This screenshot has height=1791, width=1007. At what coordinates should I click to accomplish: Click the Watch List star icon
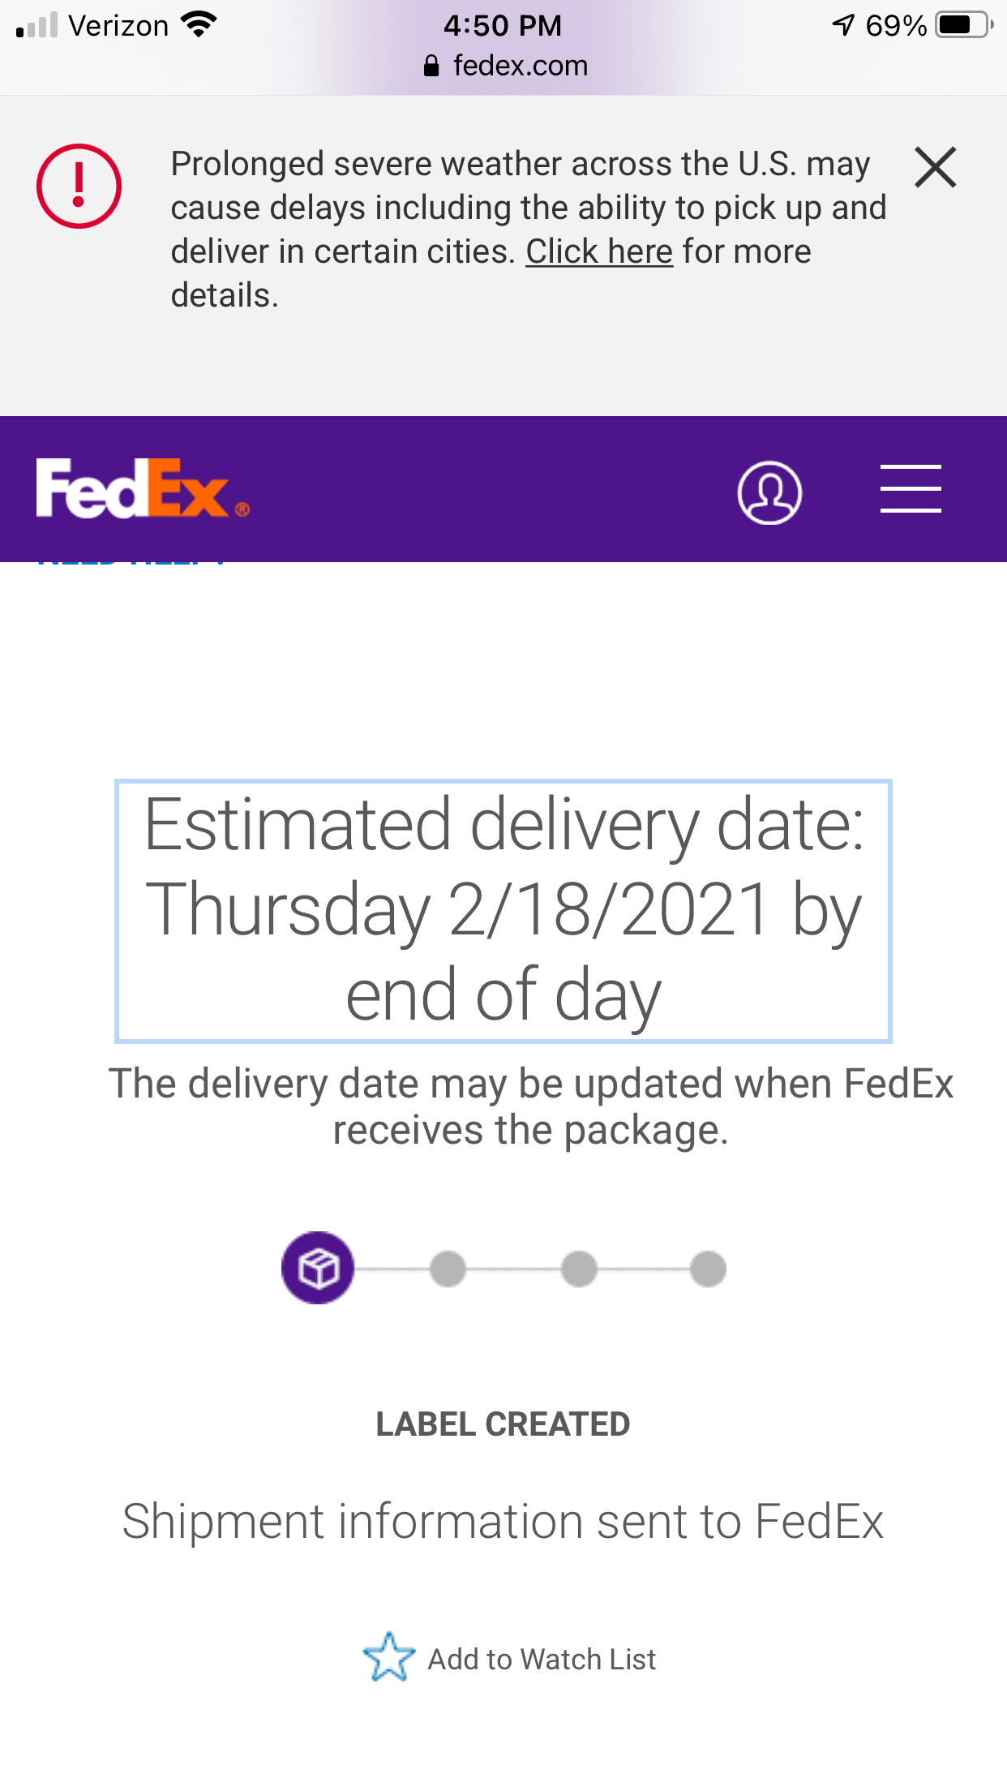point(388,1657)
